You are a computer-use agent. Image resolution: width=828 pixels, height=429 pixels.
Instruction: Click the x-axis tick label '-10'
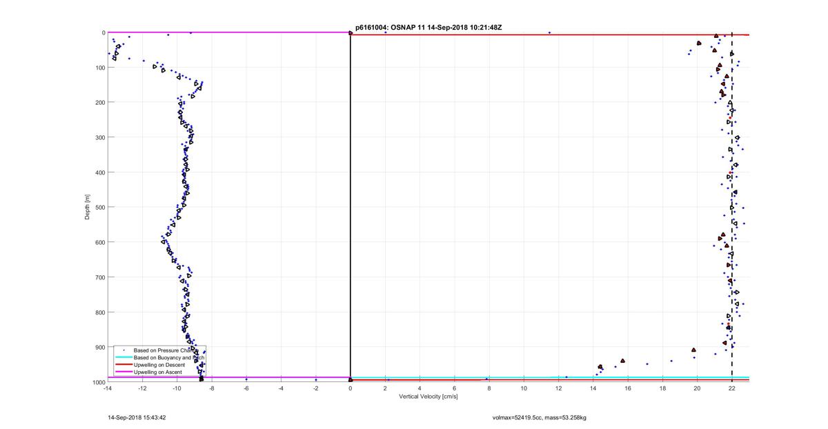click(x=177, y=388)
